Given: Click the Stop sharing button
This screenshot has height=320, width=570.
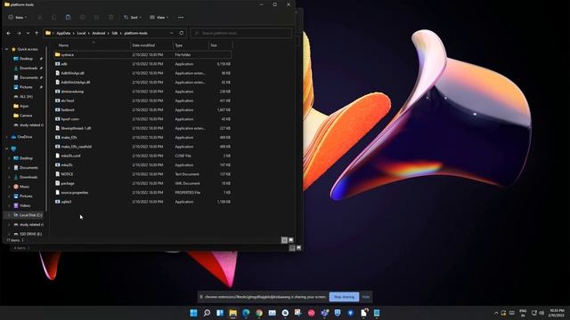Looking at the screenshot, I should [344, 297].
